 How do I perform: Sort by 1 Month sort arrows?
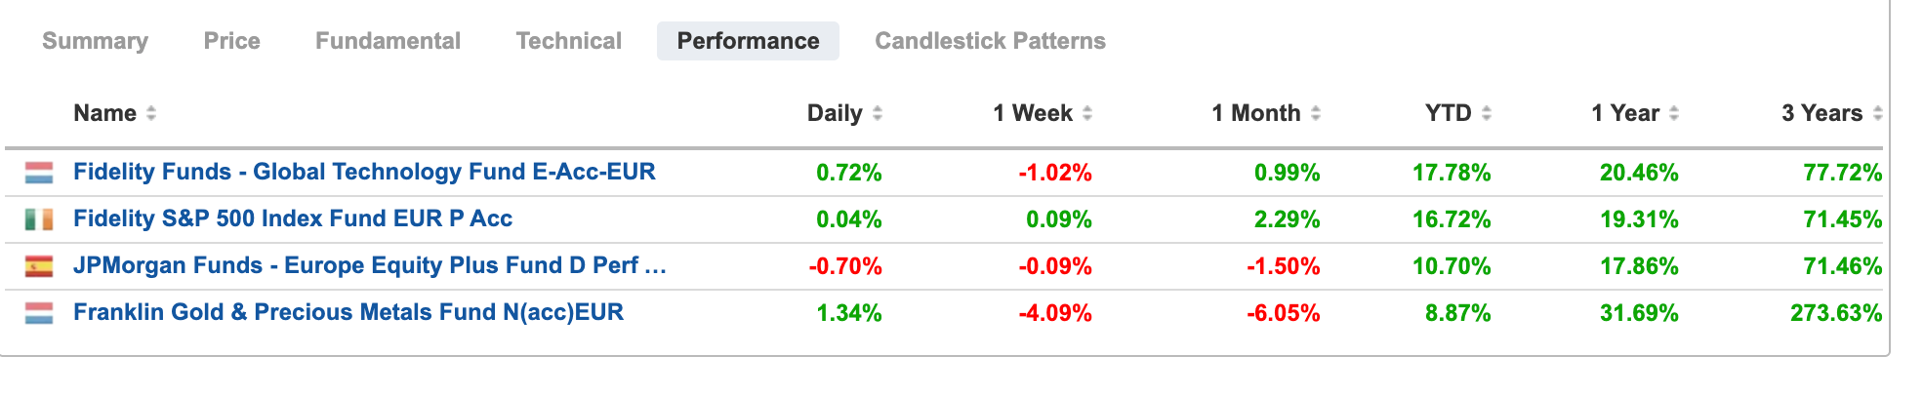tap(1316, 114)
